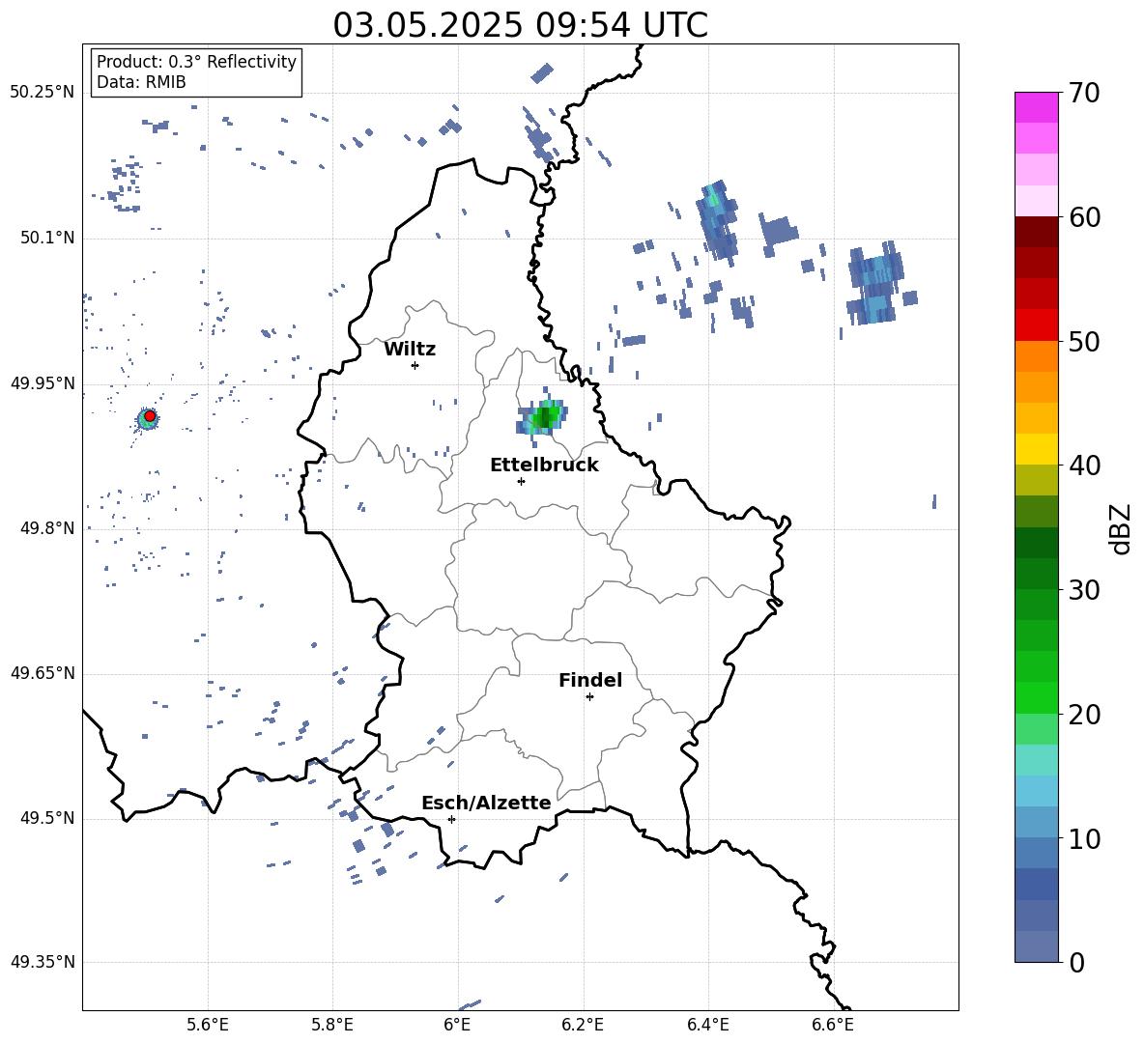Screen dimensions: 1144x1044
Task: Click the Ettelbruck city label
Action: pyautogui.click(x=544, y=466)
